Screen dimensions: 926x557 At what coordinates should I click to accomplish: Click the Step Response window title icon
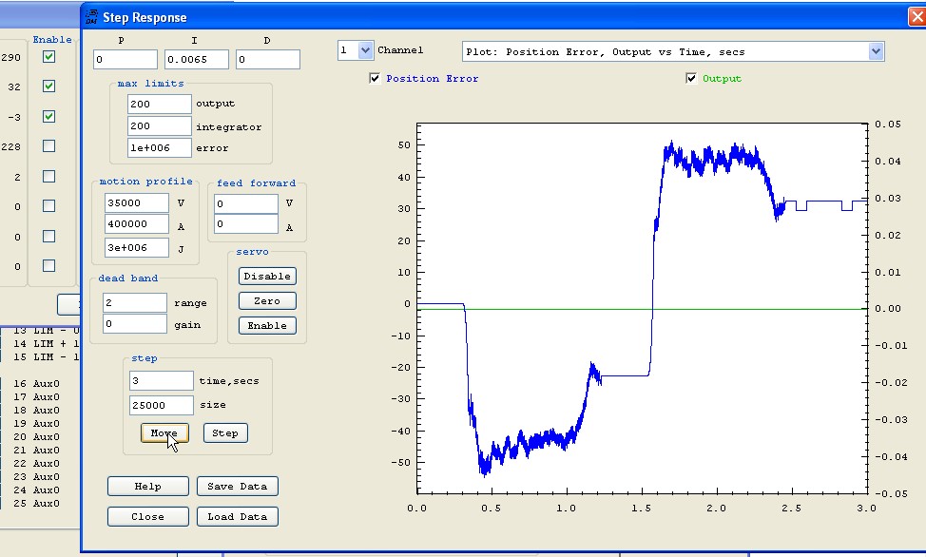point(91,17)
